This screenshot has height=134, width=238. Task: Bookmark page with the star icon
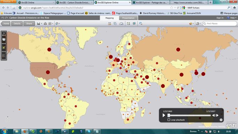coord(171,8)
